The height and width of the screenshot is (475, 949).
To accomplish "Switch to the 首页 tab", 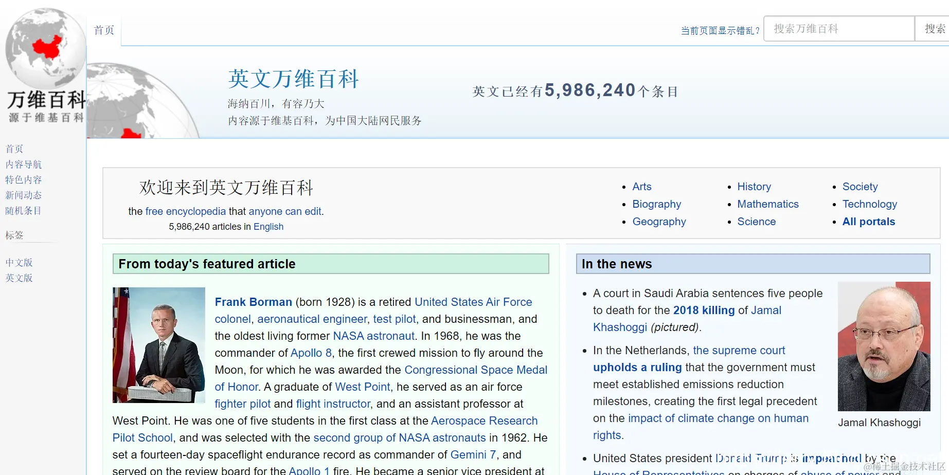I will coord(103,30).
